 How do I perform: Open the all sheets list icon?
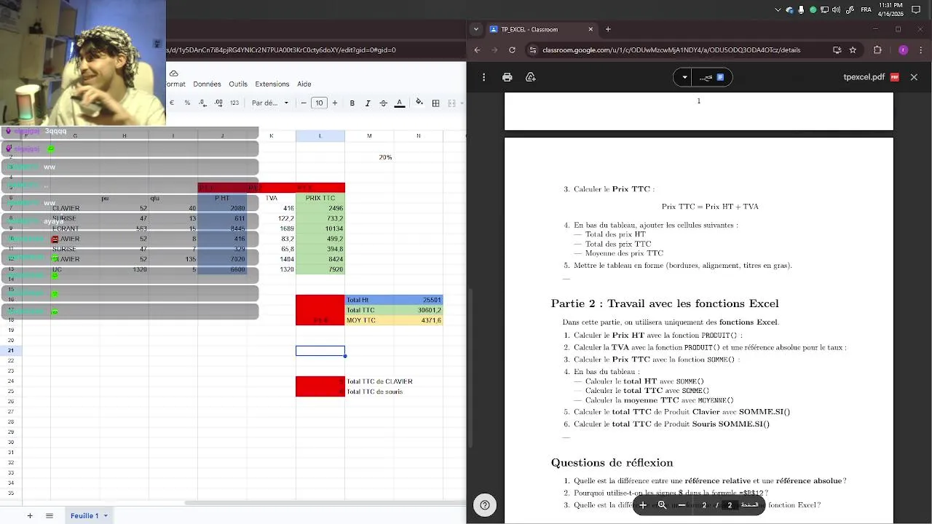tap(50, 516)
